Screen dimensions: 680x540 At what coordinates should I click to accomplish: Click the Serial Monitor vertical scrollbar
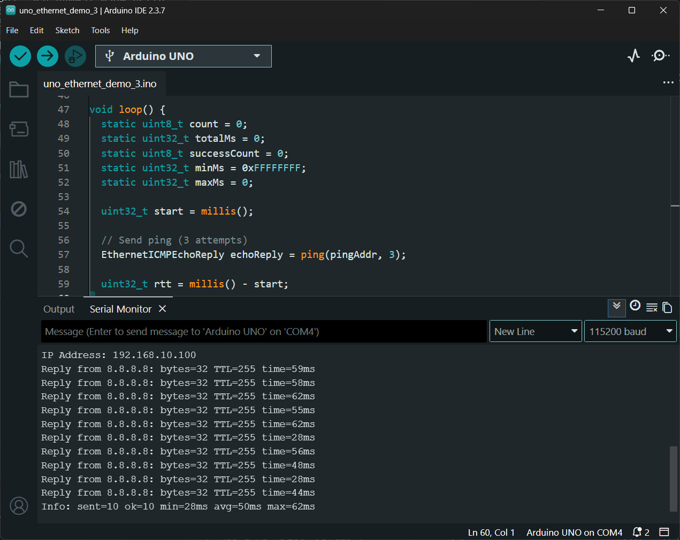pos(674,478)
